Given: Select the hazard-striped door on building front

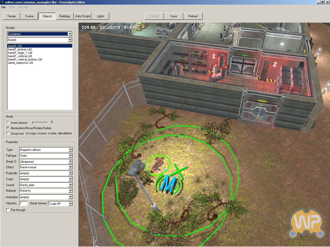Looking at the screenshot, I should click(261, 109).
